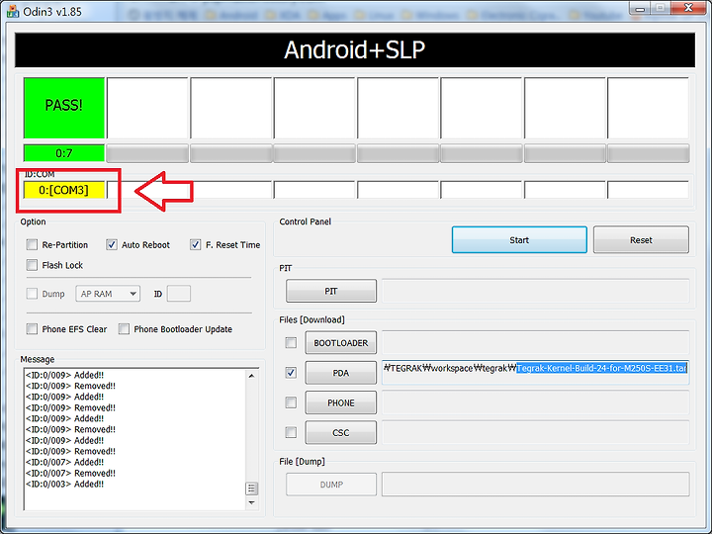Click the PDA file button

click(340, 373)
